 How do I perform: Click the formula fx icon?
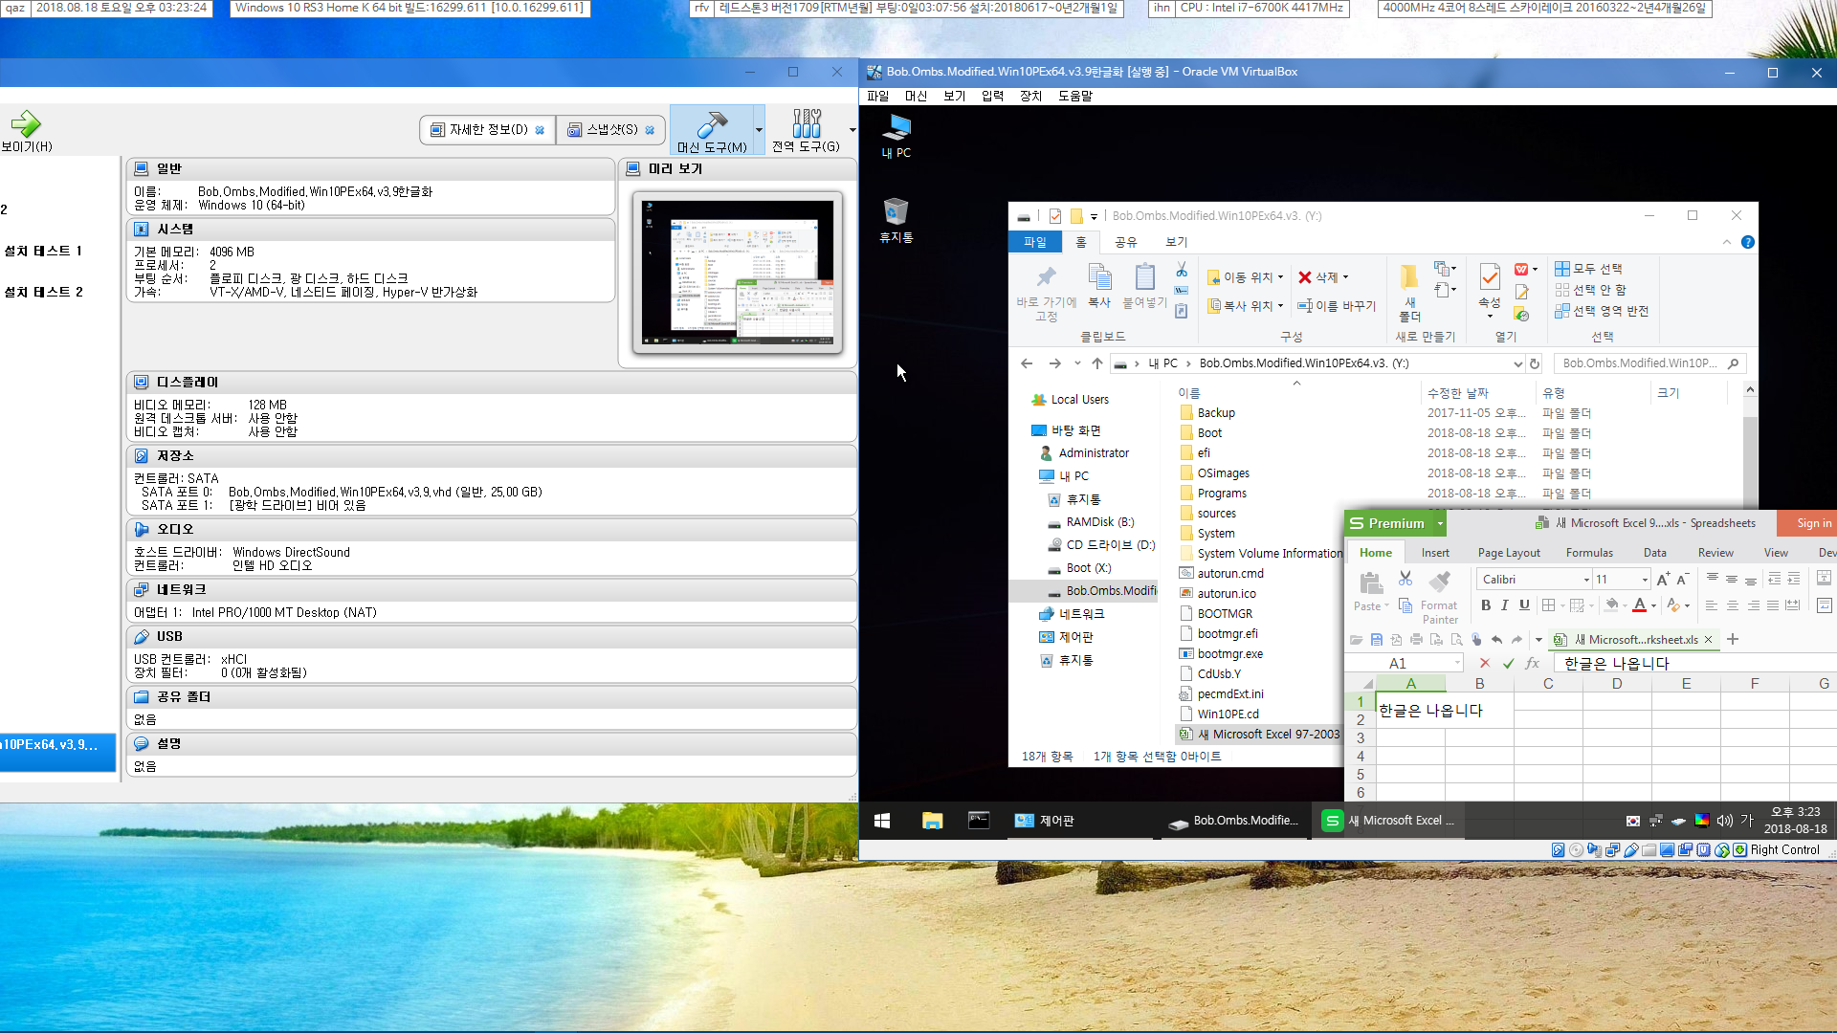coord(1533,663)
